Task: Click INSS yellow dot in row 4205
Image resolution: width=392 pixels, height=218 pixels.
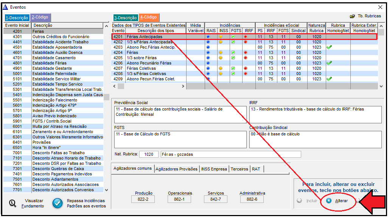Action: point(221,58)
